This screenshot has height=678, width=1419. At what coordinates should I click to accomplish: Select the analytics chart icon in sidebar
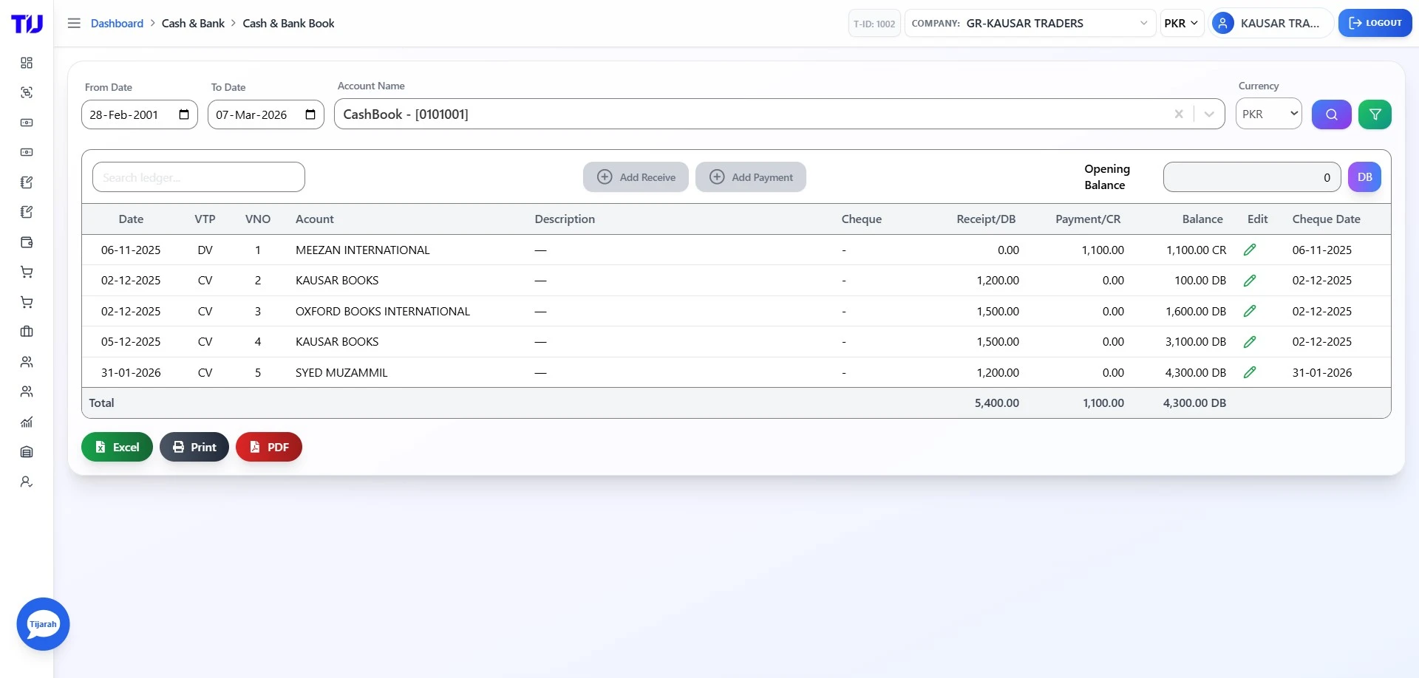tap(27, 422)
